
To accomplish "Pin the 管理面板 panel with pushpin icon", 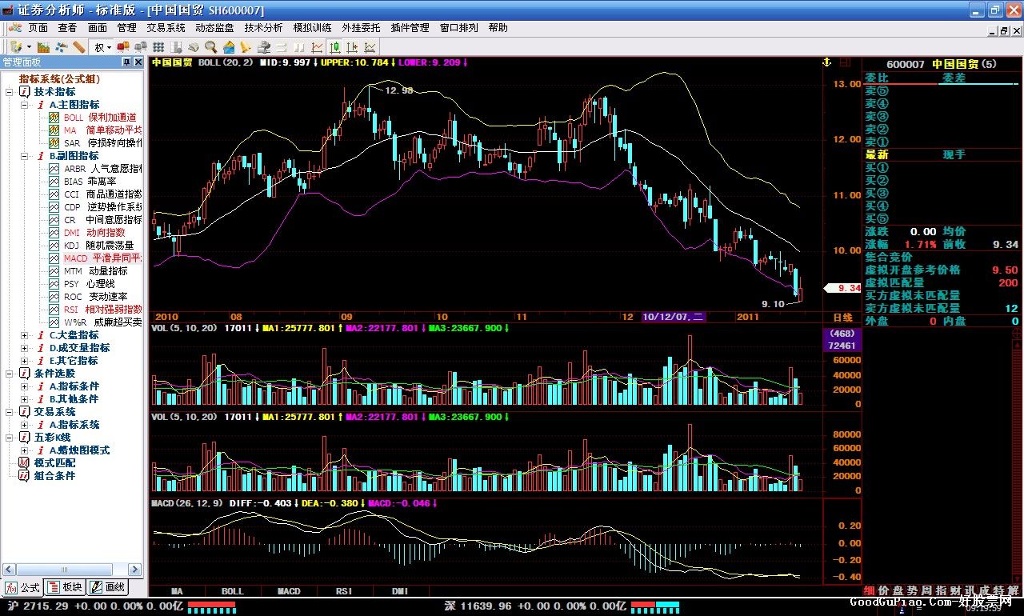I will [x=126, y=62].
